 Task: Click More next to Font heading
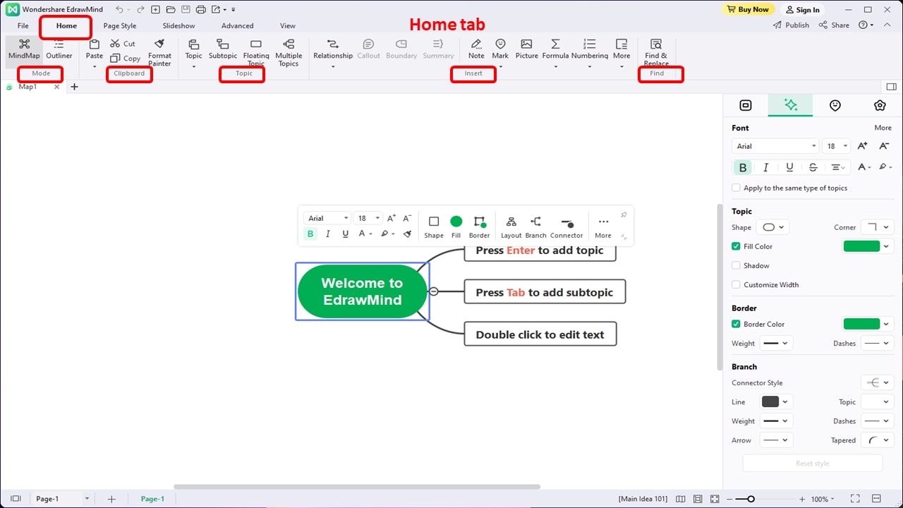coord(883,128)
